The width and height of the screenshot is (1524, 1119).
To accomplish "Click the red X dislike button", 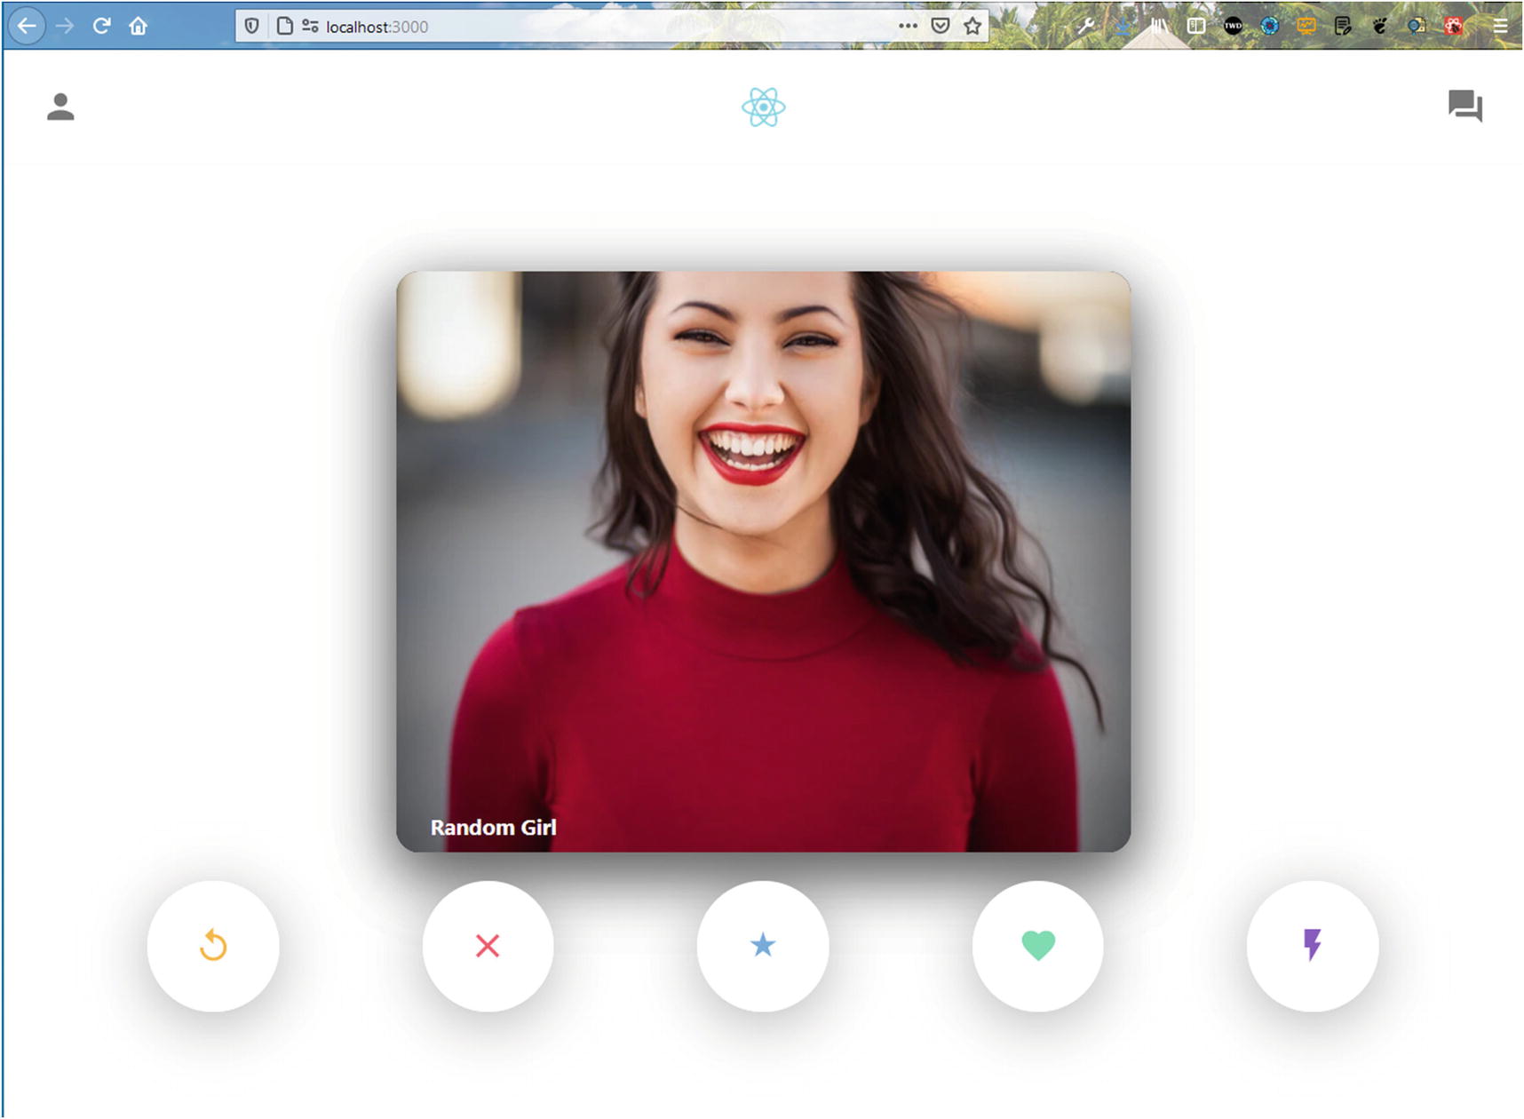I will coord(488,946).
